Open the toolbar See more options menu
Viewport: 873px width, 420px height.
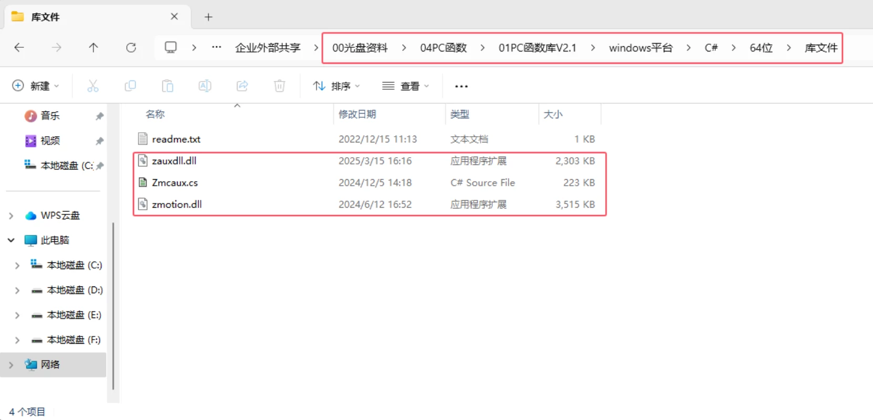[461, 86]
